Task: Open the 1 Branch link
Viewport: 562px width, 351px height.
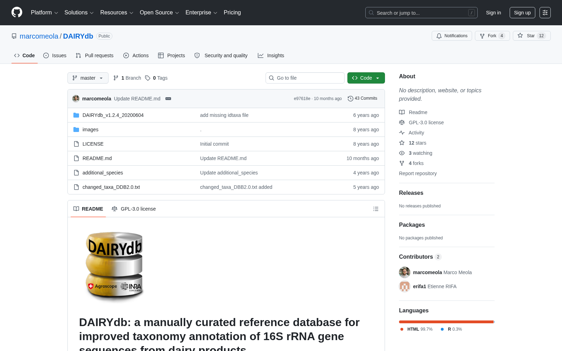Action: (x=127, y=78)
